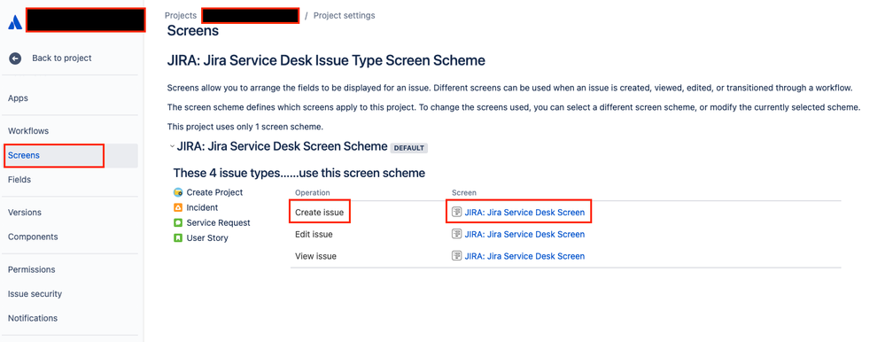This screenshot has height=342, width=885.
Task: Click the Issue Type Screen Scheme heading
Action: [x=326, y=60]
